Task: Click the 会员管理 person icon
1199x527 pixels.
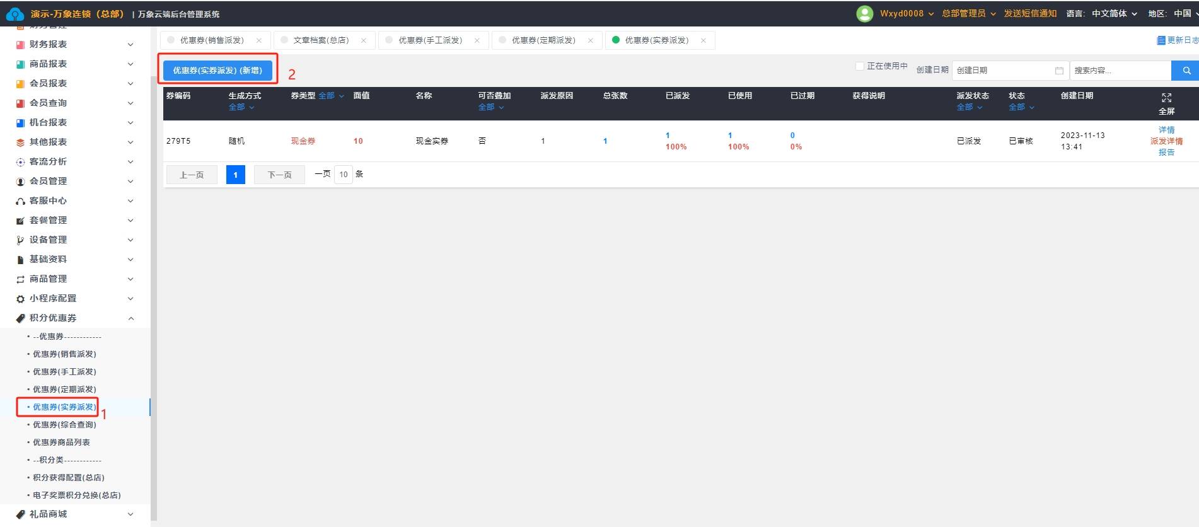Action: tap(20, 182)
